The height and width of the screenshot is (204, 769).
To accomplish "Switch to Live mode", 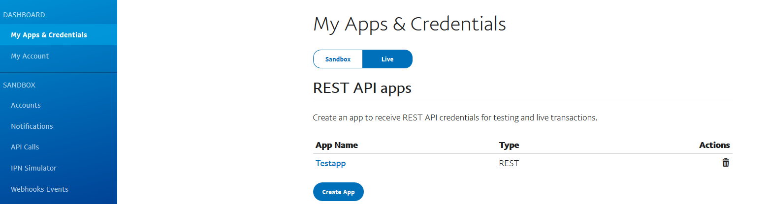I will tap(387, 59).
